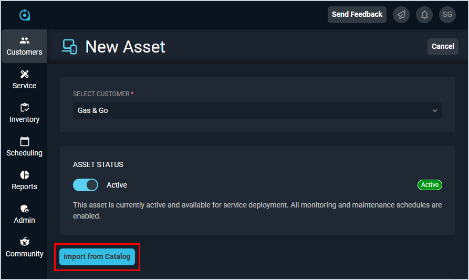Open the Admin section in sidebar
The width and height of the screenshot is (469, 280).
(x=24, y=214)
